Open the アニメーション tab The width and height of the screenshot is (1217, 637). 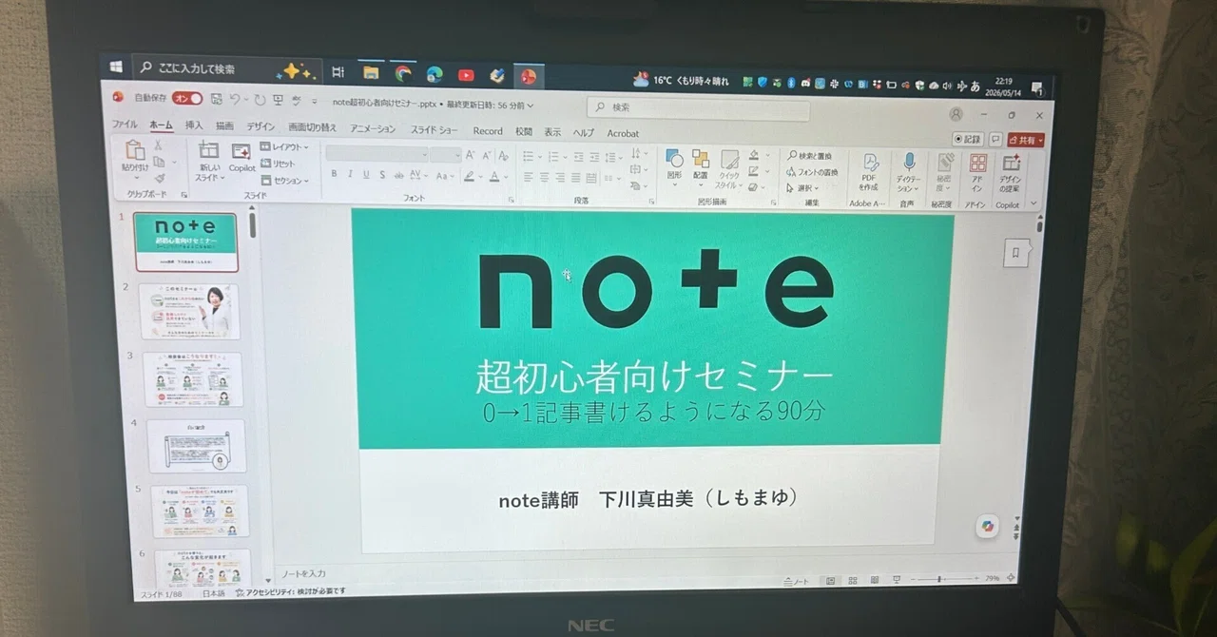coord(373,129)
